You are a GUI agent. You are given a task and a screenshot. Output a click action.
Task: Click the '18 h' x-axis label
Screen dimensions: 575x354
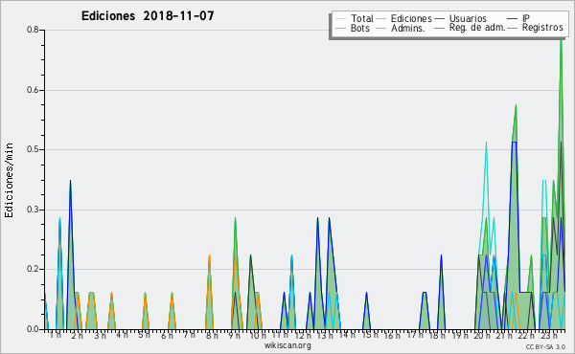pyautogui.click(x=437, y=335)
